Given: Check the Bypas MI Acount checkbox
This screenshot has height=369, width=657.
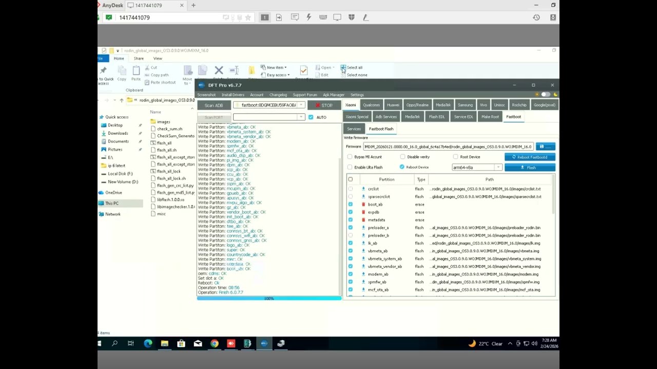Looking at the screenshot, I should tap(350, 157).
